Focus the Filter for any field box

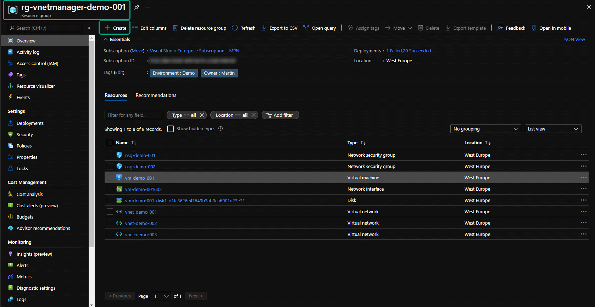tap(134, 115)
